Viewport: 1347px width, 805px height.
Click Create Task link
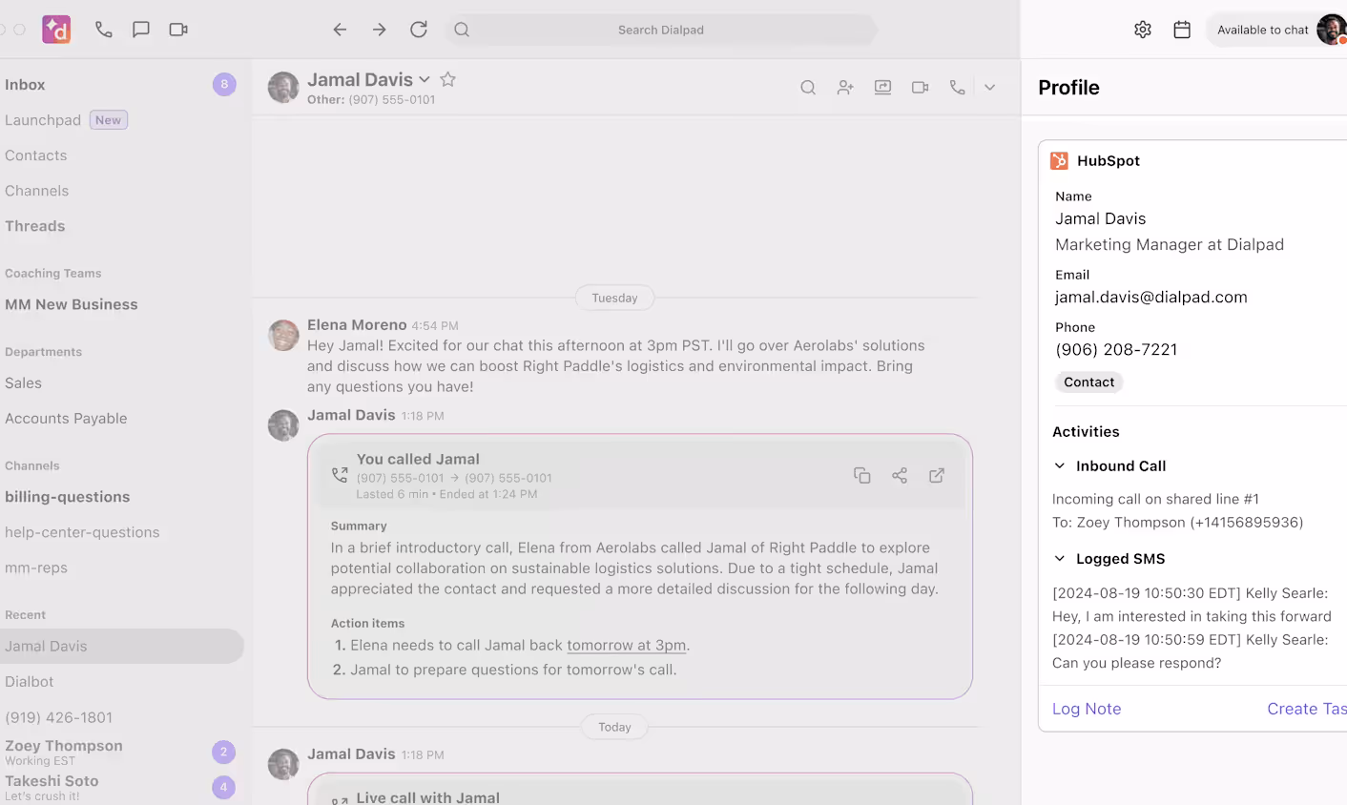[x=1307, y=709]
